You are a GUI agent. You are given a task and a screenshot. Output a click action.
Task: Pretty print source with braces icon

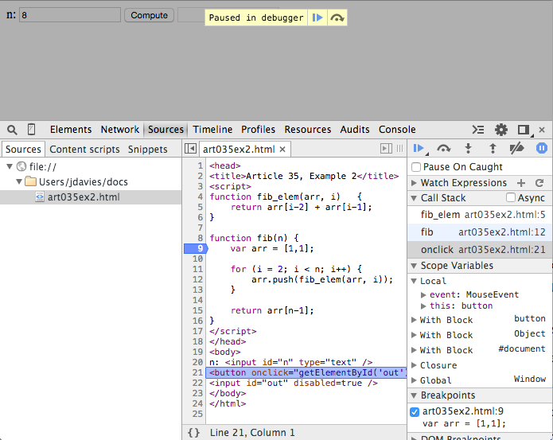pyautogui.click(x=193, y=433)
